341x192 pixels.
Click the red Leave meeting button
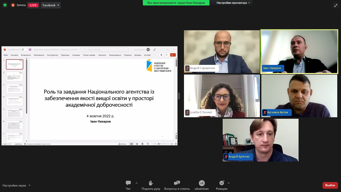point(330,185)
